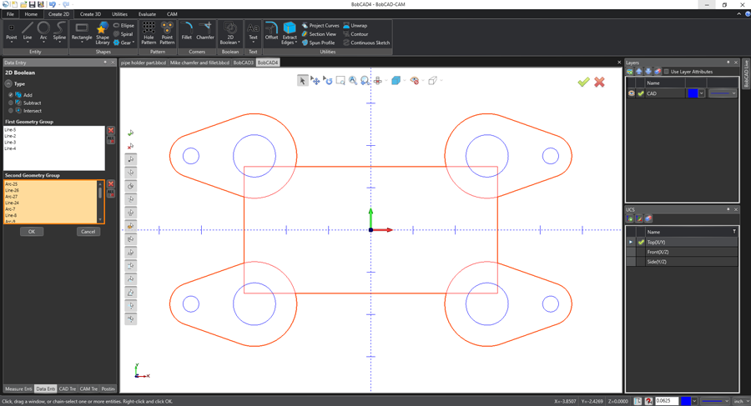Add a new layer in Layers panel
751x406 pixels.
click(630, 72)
